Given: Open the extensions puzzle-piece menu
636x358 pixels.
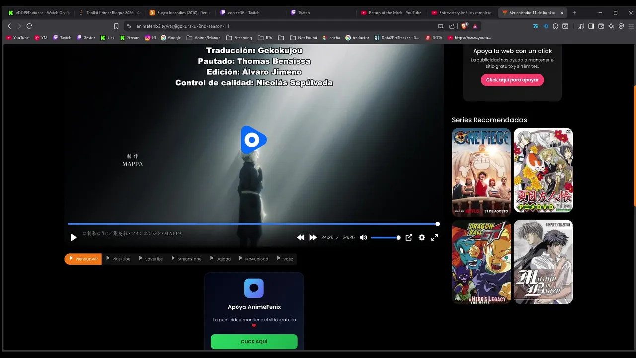Looking at the screenshot, I should click(556, 26).
